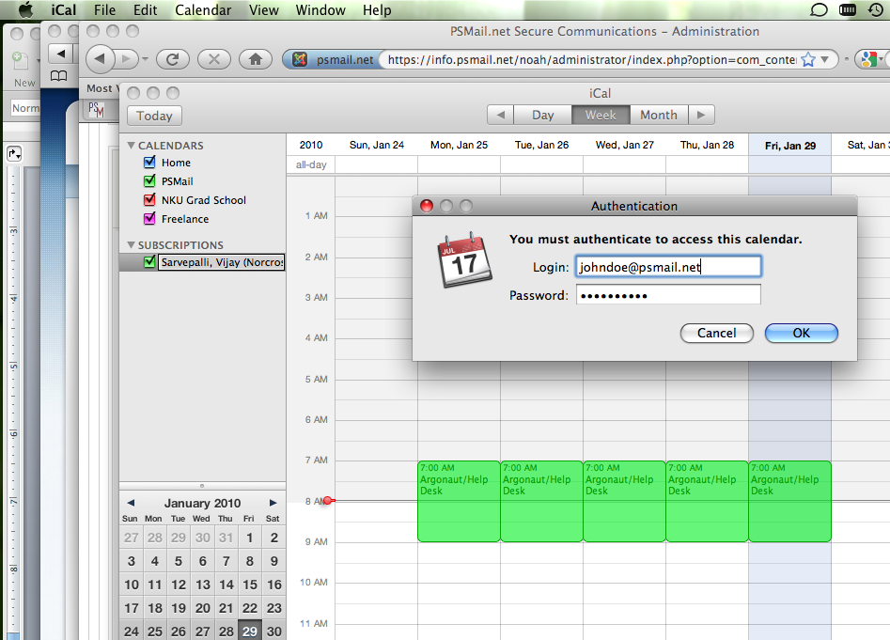Viewport: 890px width, 640px height.
Task: Open the browser history dropdown arrow
Action: 146,59
